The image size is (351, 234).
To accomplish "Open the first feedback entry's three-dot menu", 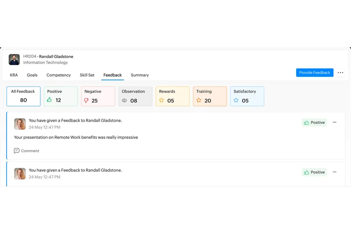I will 334,122.
